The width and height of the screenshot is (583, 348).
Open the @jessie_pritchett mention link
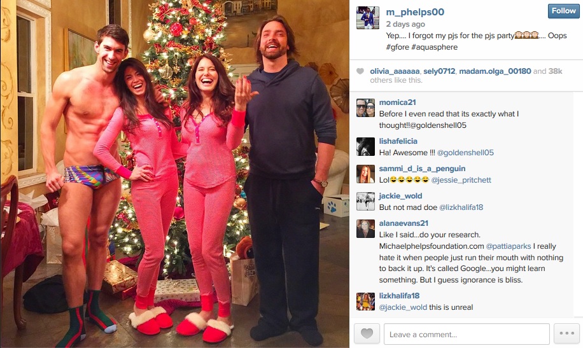pos(461,180)
